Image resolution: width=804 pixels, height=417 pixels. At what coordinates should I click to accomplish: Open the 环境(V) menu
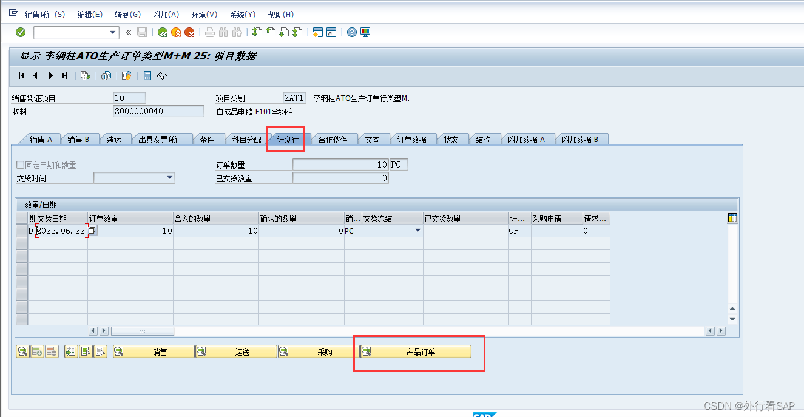coord(204,14)
